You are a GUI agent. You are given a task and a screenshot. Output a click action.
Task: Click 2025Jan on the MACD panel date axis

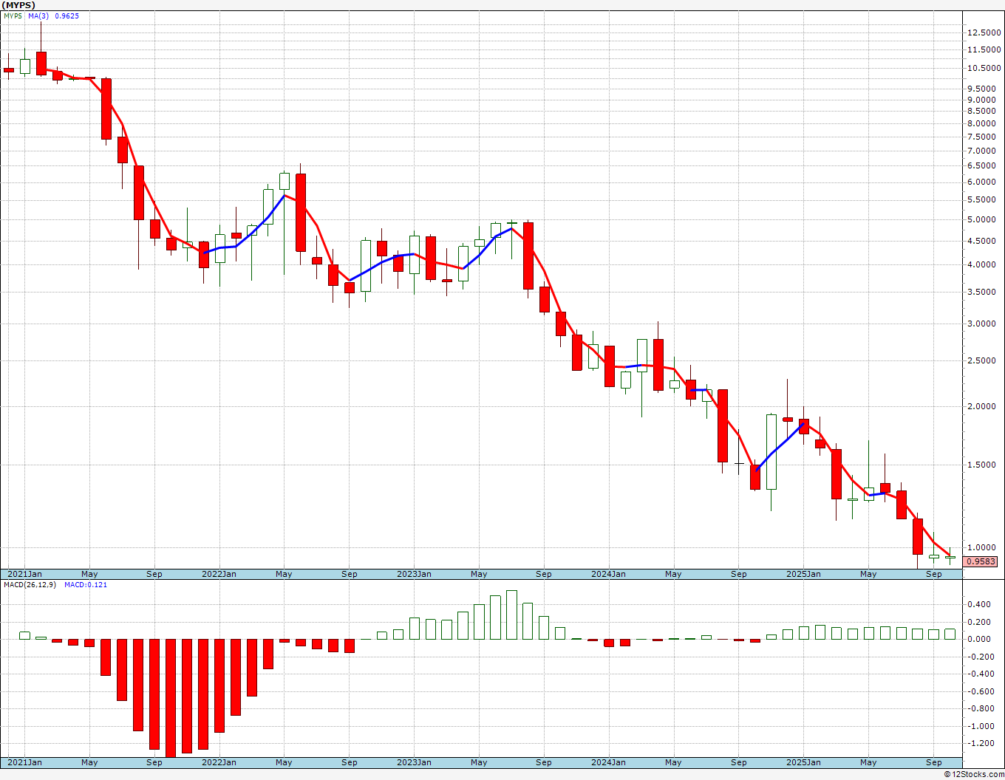point(803,762)
